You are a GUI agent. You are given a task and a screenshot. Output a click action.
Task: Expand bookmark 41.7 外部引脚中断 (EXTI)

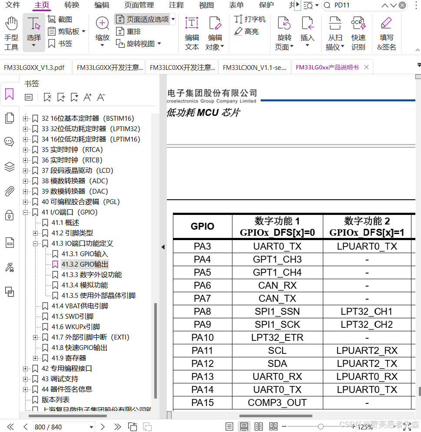(35, 337)
